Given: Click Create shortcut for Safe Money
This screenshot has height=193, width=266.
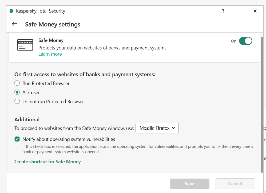Looking at the screenshot, I should (47, 162).
